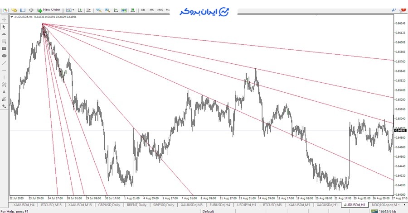Viewport: 408px width, 213px height.
Task: Select the Trendline tool
Action: tap(4, 63)
